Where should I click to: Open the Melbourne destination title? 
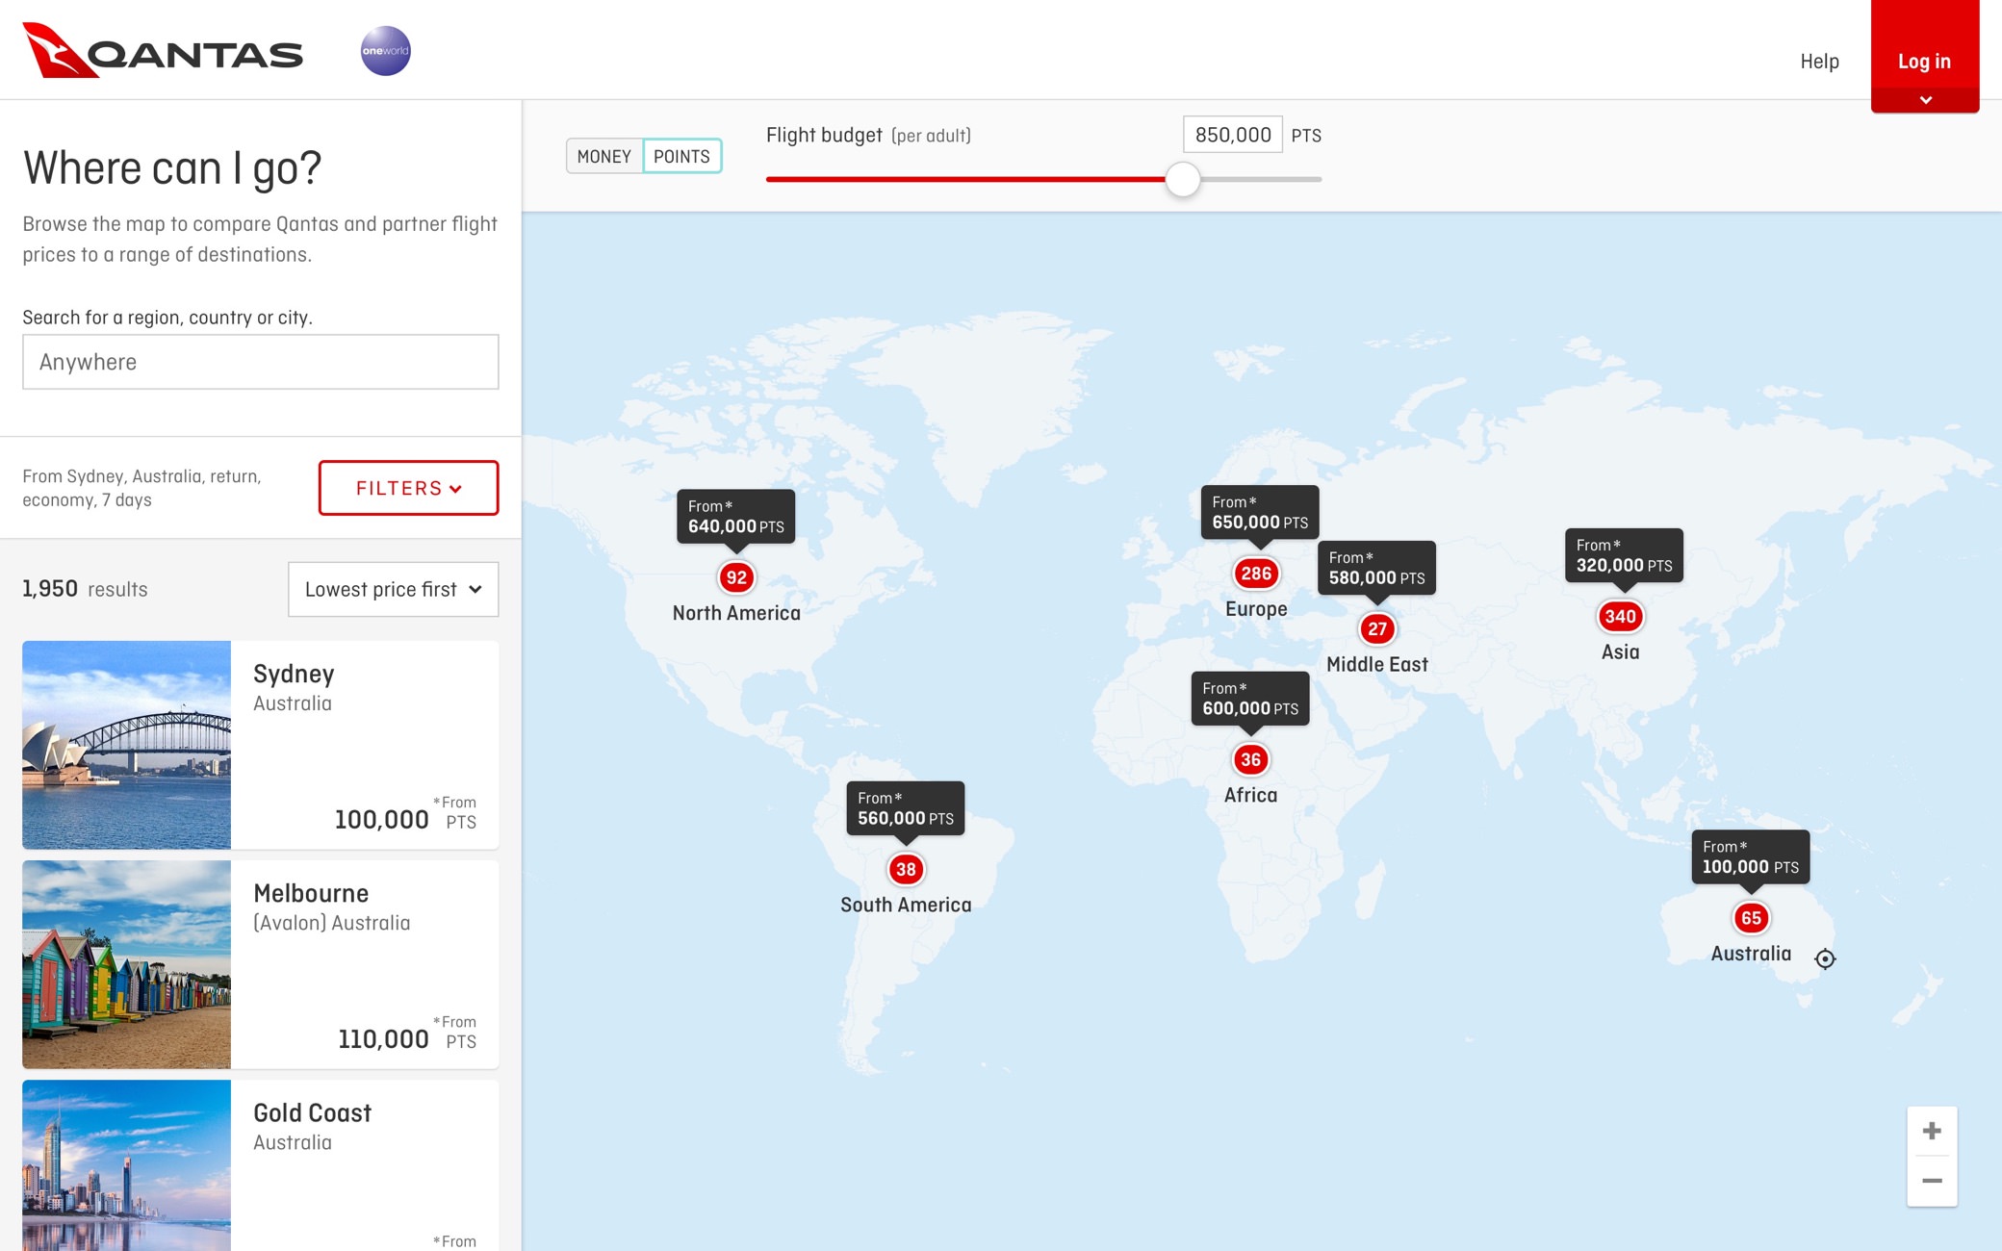[311, 893]
